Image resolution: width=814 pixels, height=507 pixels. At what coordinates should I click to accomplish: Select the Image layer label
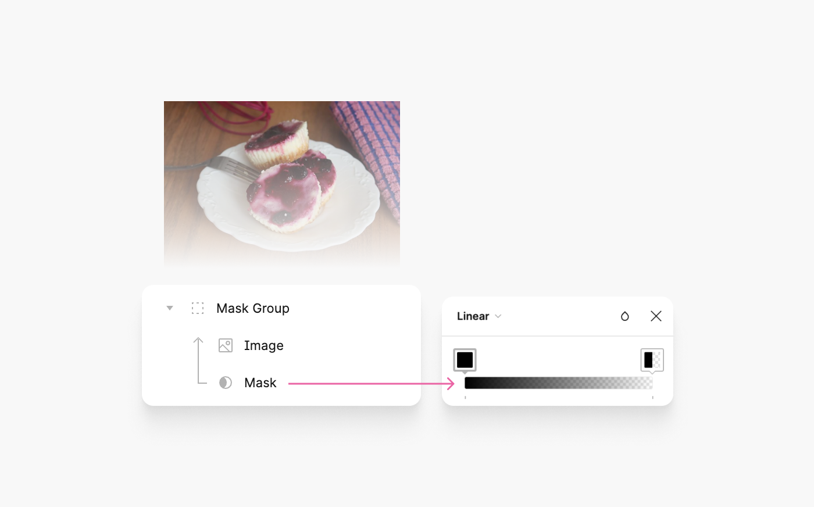(x=264, y=345)
